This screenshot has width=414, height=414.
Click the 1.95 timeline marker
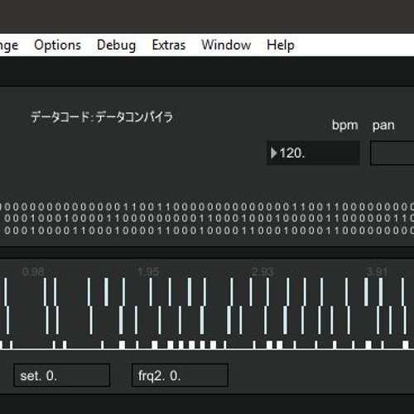(148, 272)
